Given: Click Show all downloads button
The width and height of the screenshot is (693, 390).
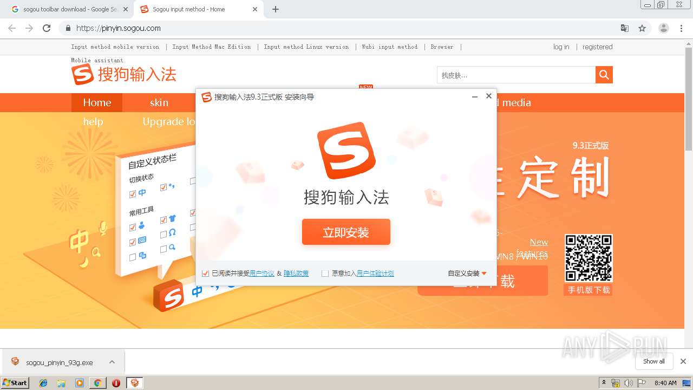Looking at the screenshot, I should click(654, 361).
